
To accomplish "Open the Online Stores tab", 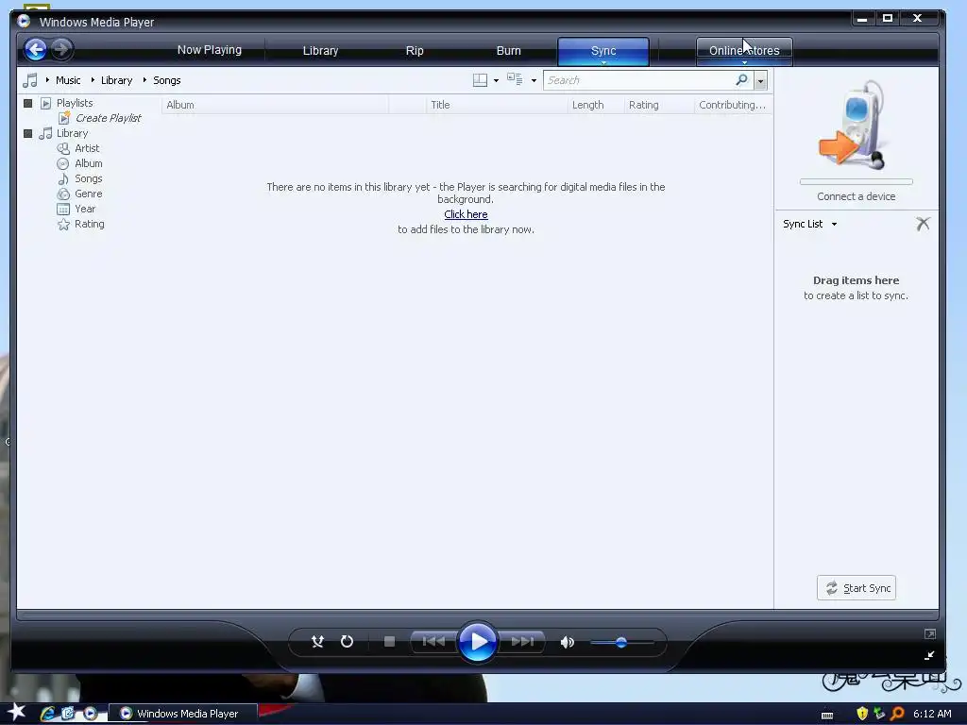I will pos(744,51).
